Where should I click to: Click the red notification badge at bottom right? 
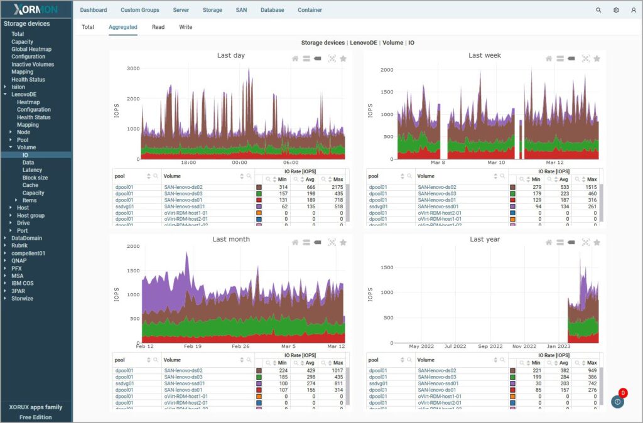pyautogui.click(x=622, y=393)
